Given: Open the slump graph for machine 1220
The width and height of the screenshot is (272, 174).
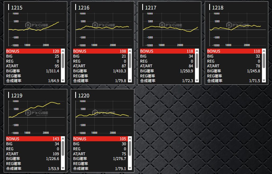Looking at the screenshot, I should pyautogui.click(x=104, y=117).
